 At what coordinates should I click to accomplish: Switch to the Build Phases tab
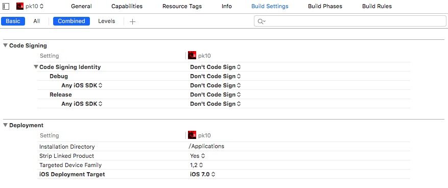[x=325, y=6]
